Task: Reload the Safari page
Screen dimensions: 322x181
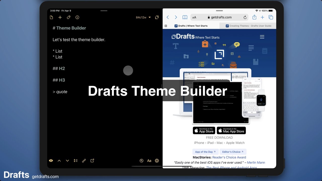Action: click(x=245, y=17)
